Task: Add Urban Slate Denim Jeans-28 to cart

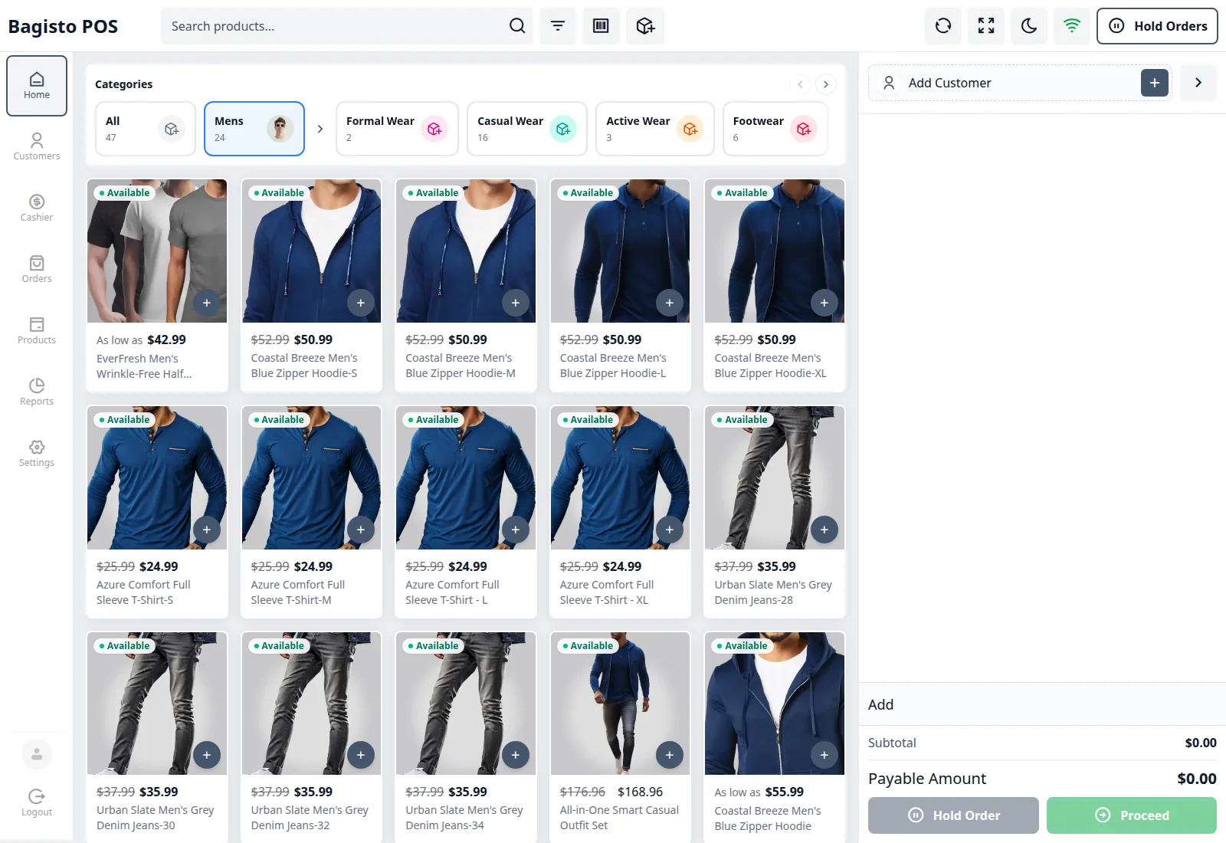Action: (x=824, y=530)
